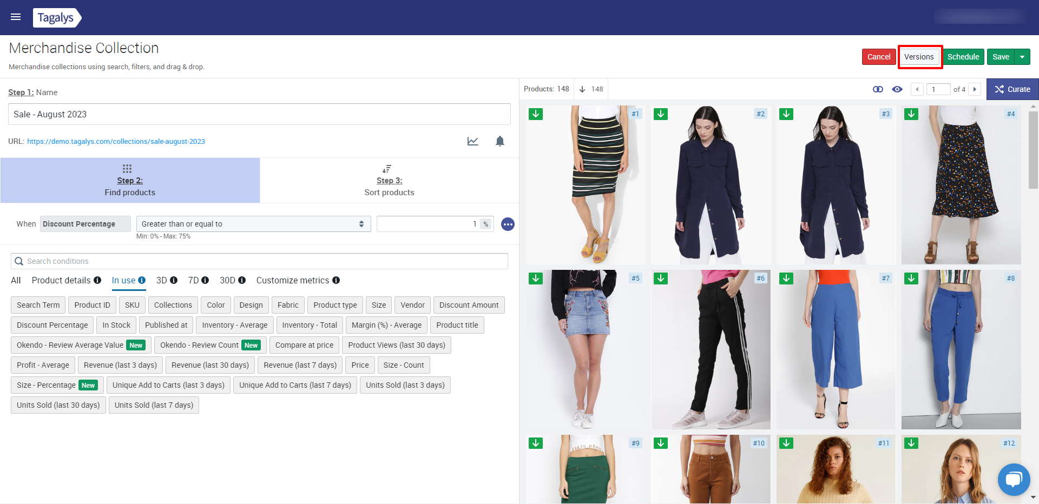
Task: Select Units Sold (last 7 days) condition
Action: pyautogui.click(x=154, y=405)
